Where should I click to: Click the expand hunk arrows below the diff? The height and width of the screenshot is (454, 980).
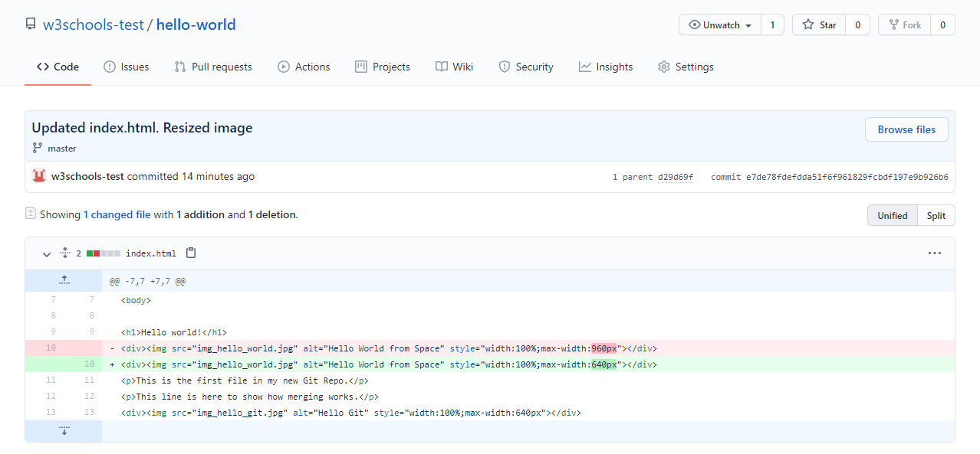64,430
